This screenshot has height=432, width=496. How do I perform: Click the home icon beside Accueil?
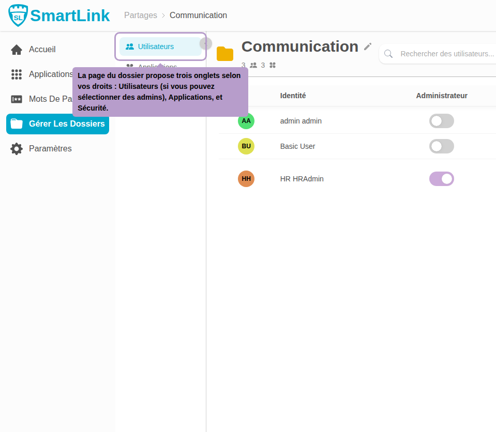tap(17, 50)
